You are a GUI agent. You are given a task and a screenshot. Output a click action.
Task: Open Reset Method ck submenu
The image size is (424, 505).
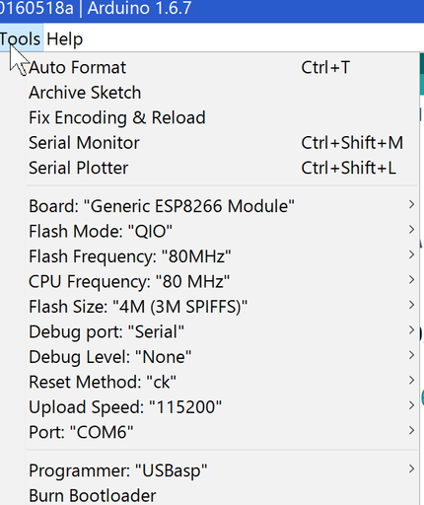tap(222, 382)
